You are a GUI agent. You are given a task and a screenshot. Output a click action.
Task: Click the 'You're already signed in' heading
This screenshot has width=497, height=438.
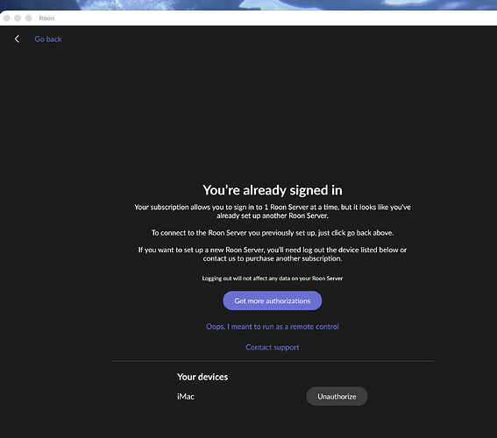point(273,190)
